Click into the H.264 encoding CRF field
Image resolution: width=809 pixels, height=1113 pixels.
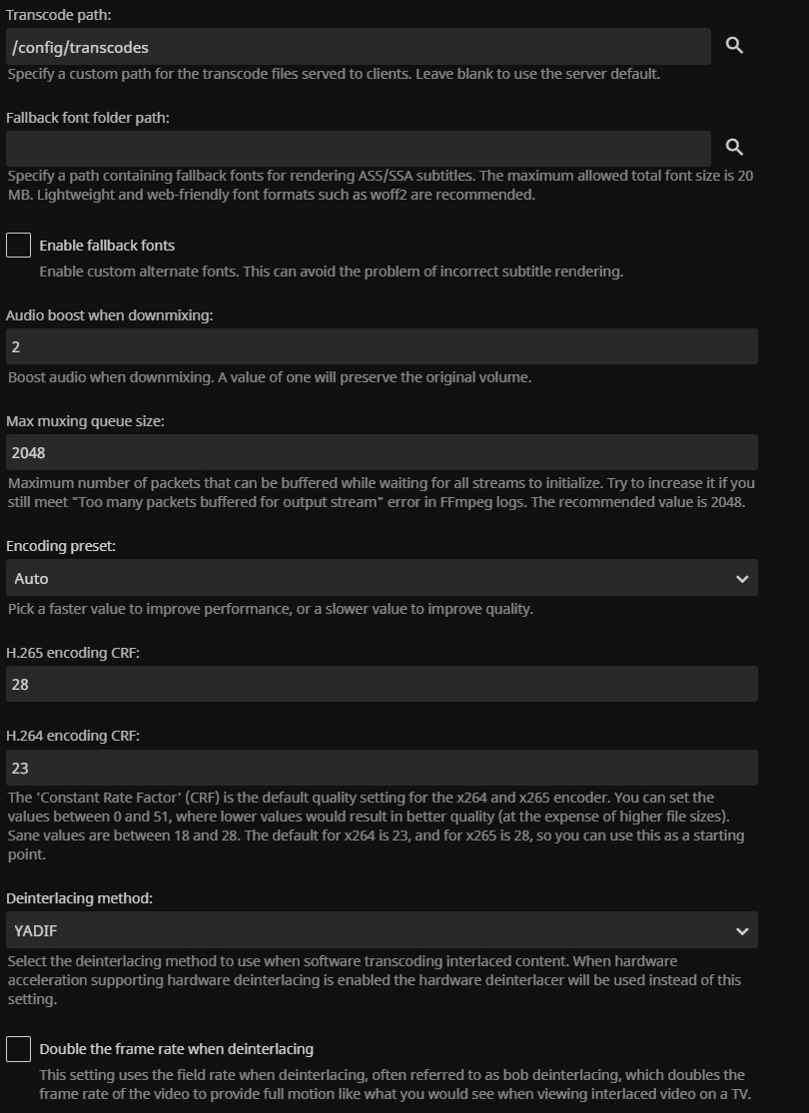(382, 768)
